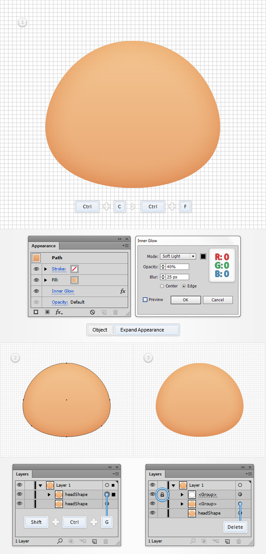Click lock icon on first Group row
266x554 pixels.
(162, 495)
